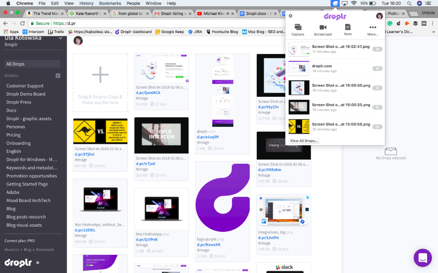Select the Droplr Intercom screenshot thumbnail
This screenshot has height=273, width=438.
coord(161,135)
